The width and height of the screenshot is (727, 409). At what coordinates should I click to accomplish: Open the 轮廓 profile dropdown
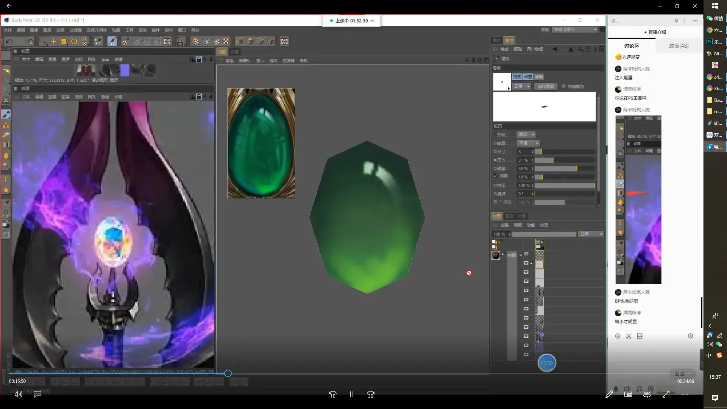[529, 143]
